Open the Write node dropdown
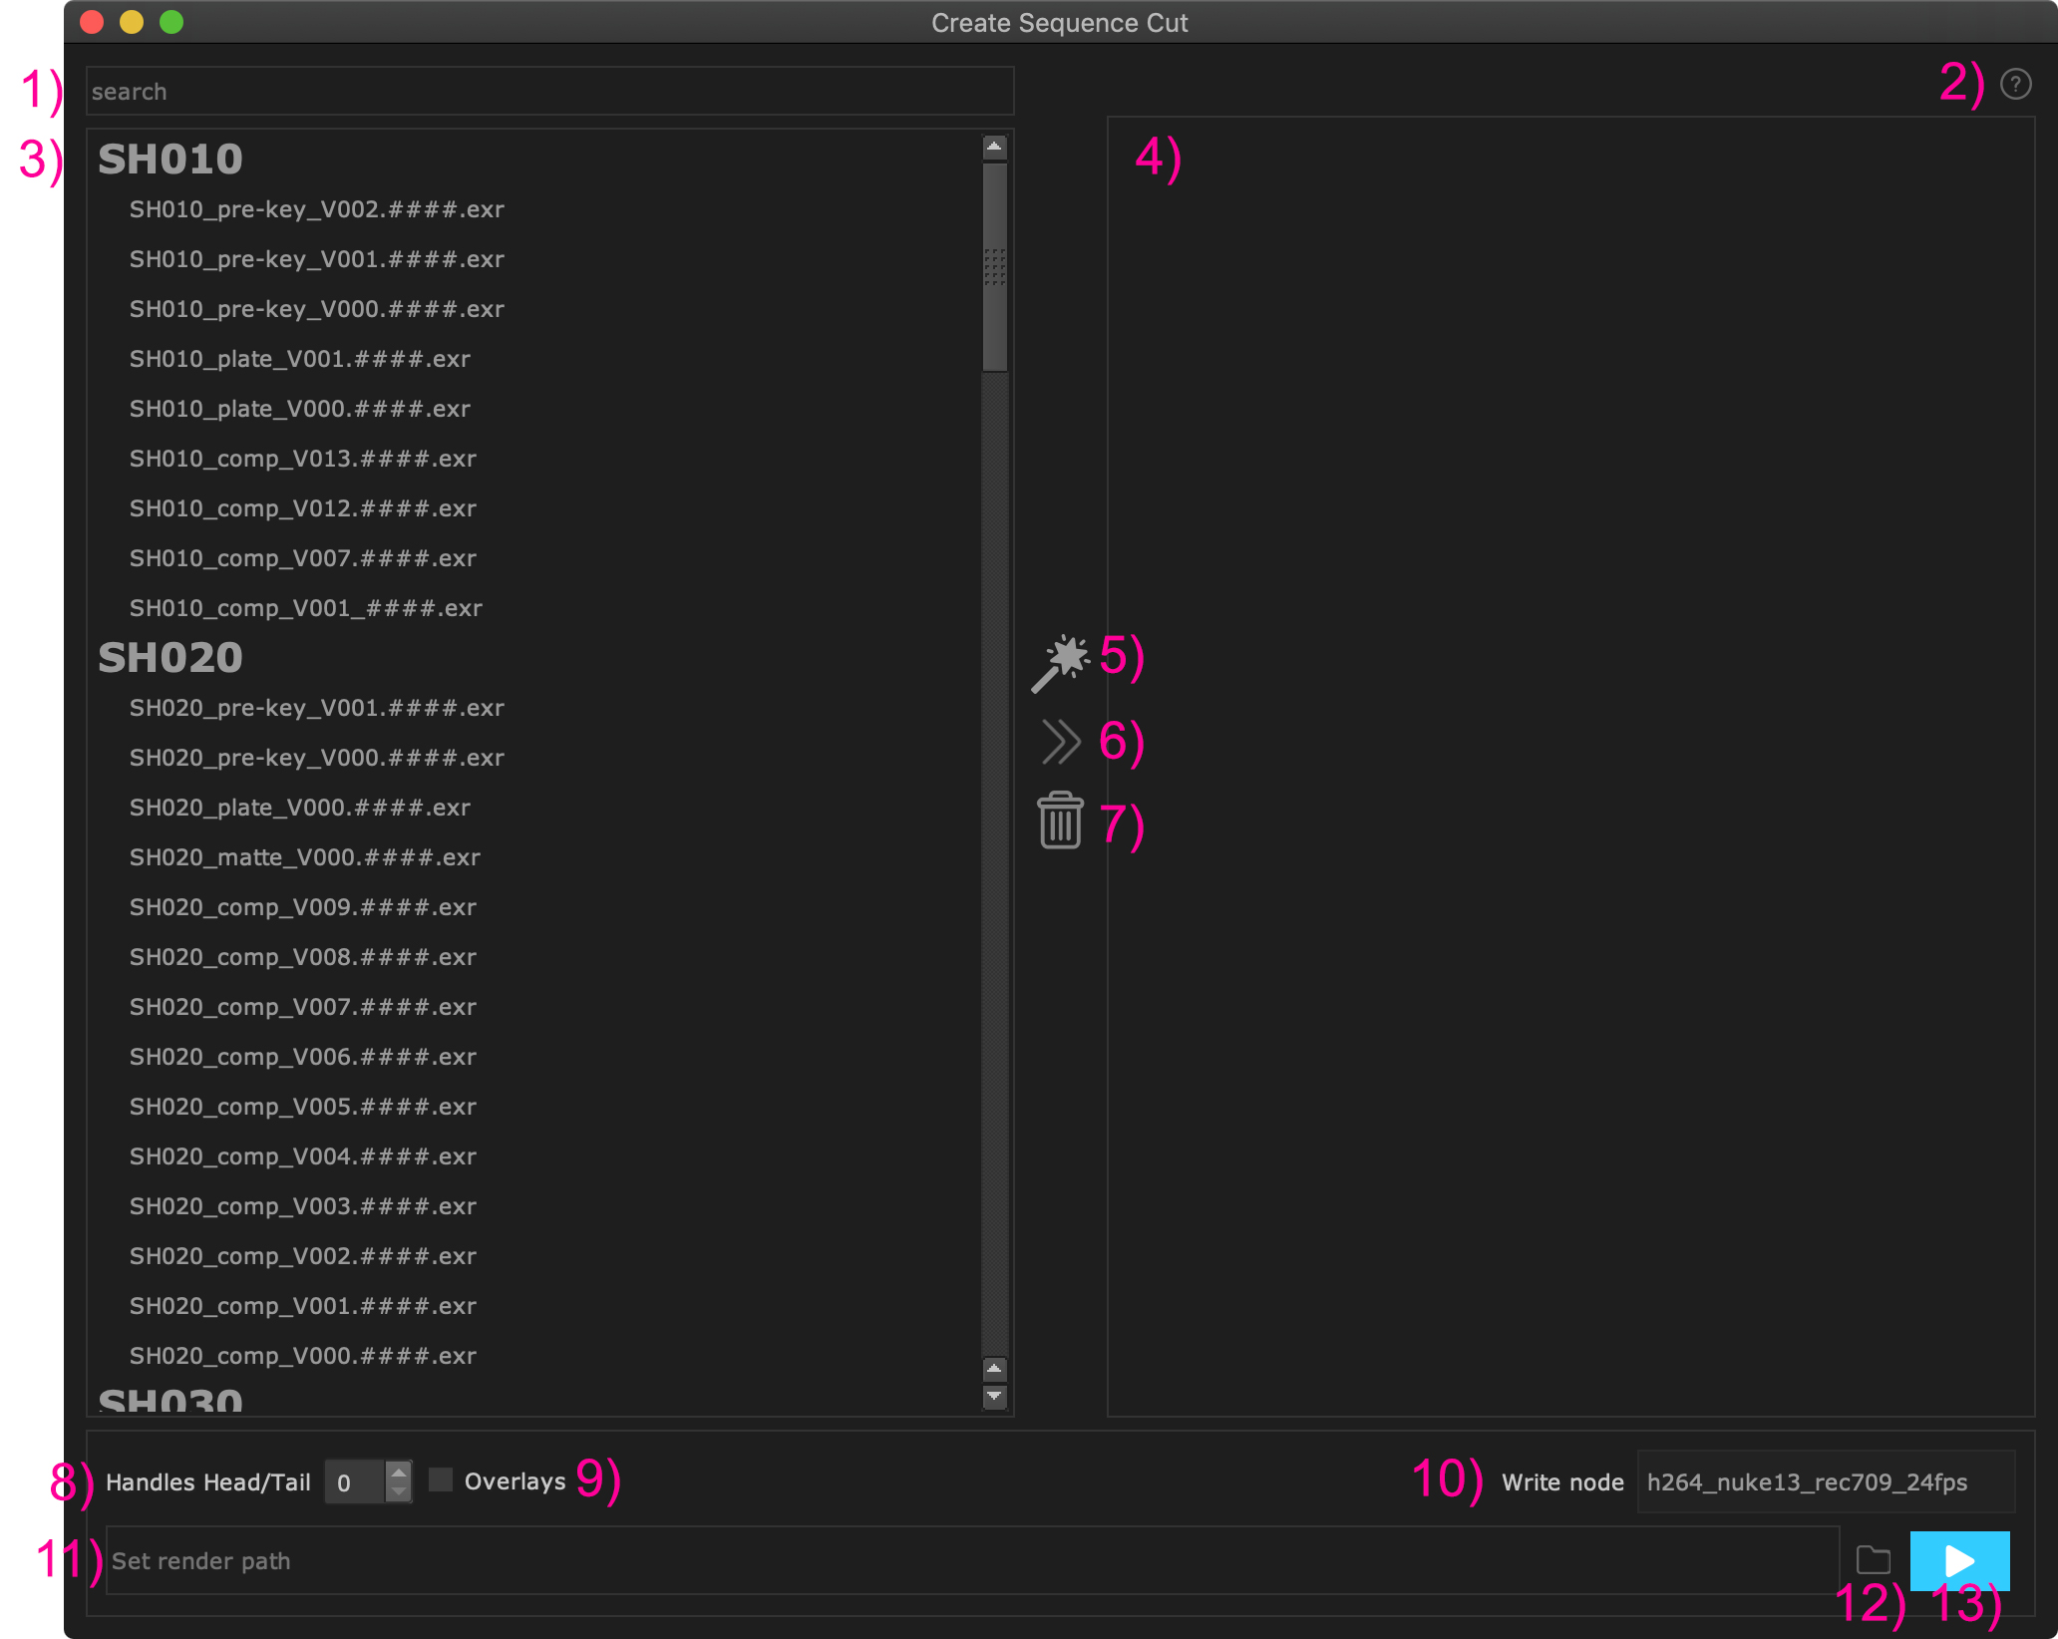This screenshot has height=1639, width=2058. 1825,1482
